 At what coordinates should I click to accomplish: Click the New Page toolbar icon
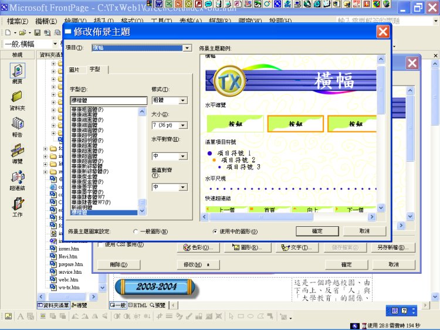pyautogui.click(x=8, y=32)
